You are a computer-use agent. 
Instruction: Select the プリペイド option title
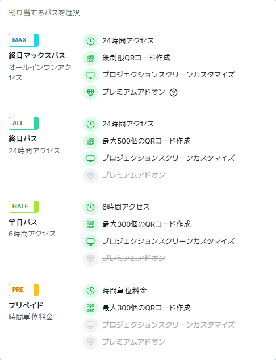[x=26, y=305]
